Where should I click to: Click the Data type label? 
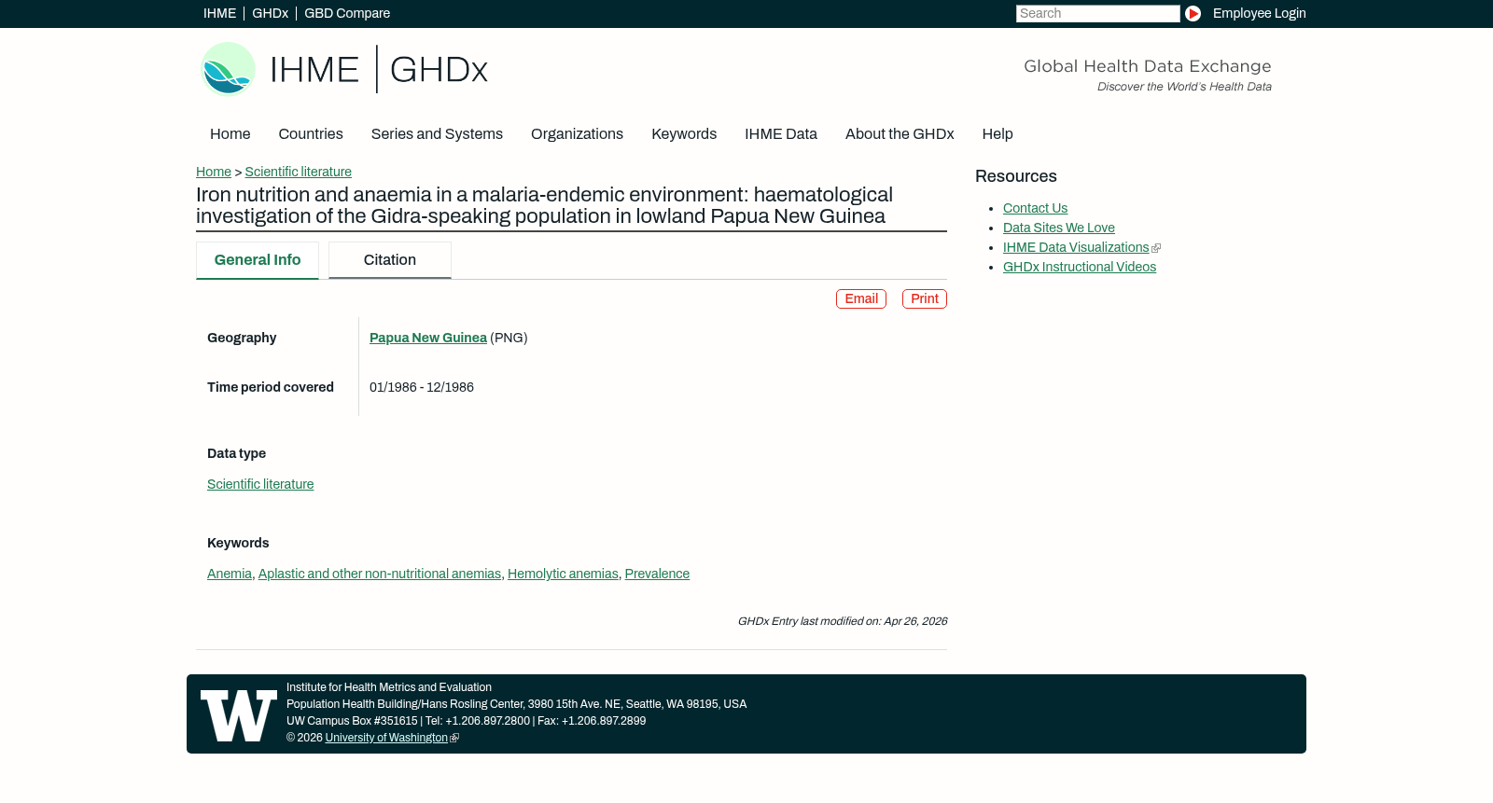pyautogui.click(x=236, y=453)
